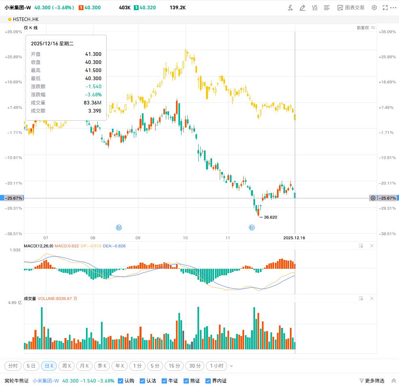Open volume indicator settings icon
Viewport: 399px width, 387px height.
click(x=361, y=298)
